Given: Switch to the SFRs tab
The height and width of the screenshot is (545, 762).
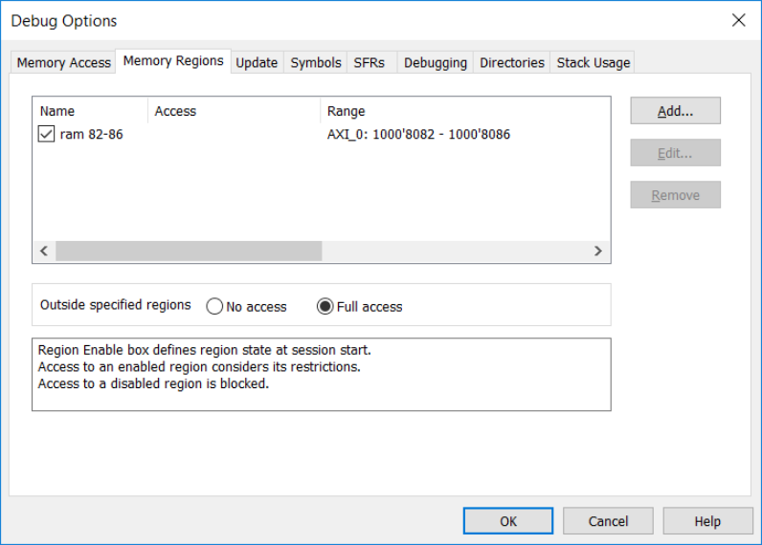Looking at the screenshot, I should pyautogui.click(x=370, y=62).
